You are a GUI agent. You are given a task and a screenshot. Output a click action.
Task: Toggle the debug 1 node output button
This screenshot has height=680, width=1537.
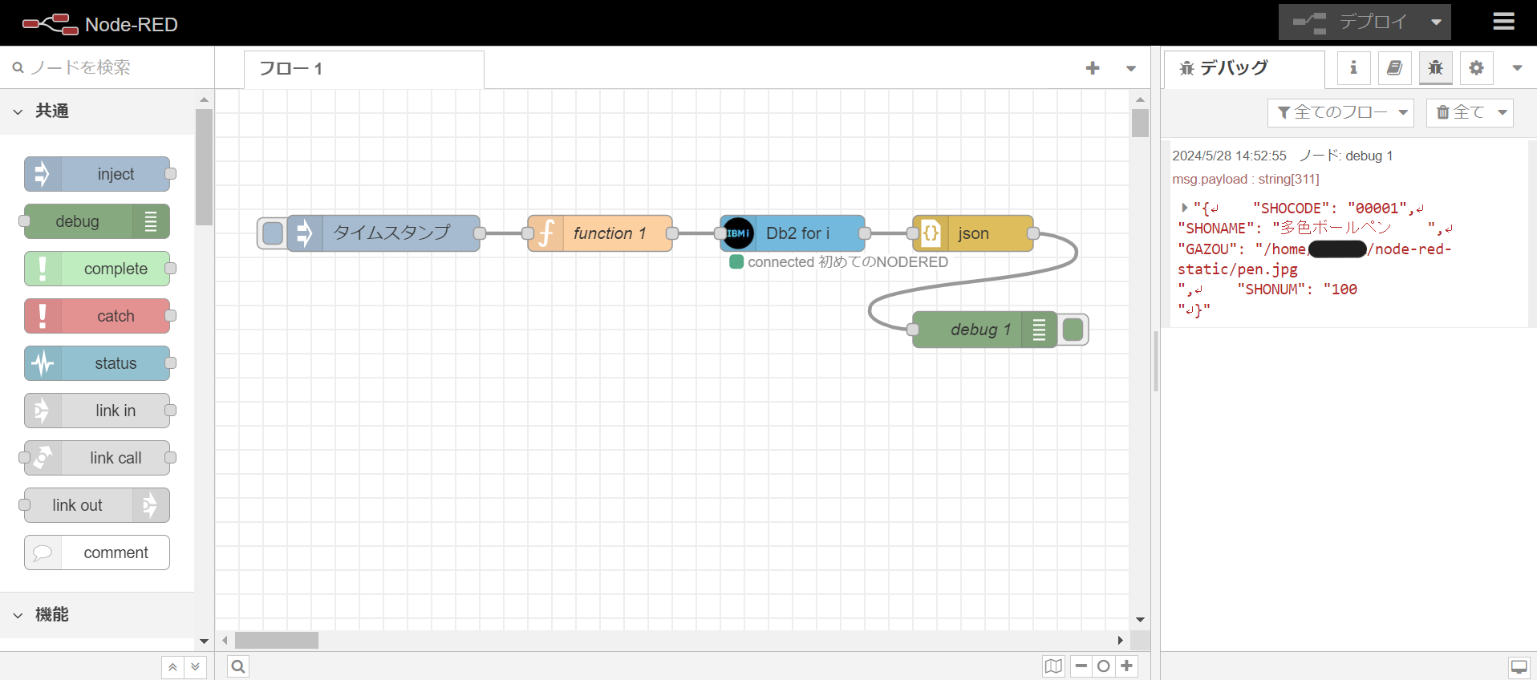1073,330
